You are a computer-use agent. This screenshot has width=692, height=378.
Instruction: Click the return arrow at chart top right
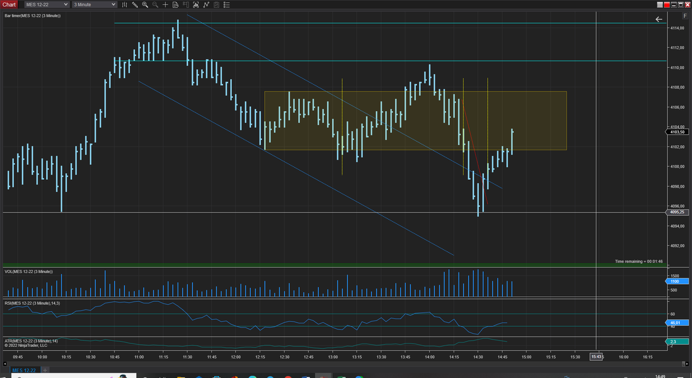(659, 20)
